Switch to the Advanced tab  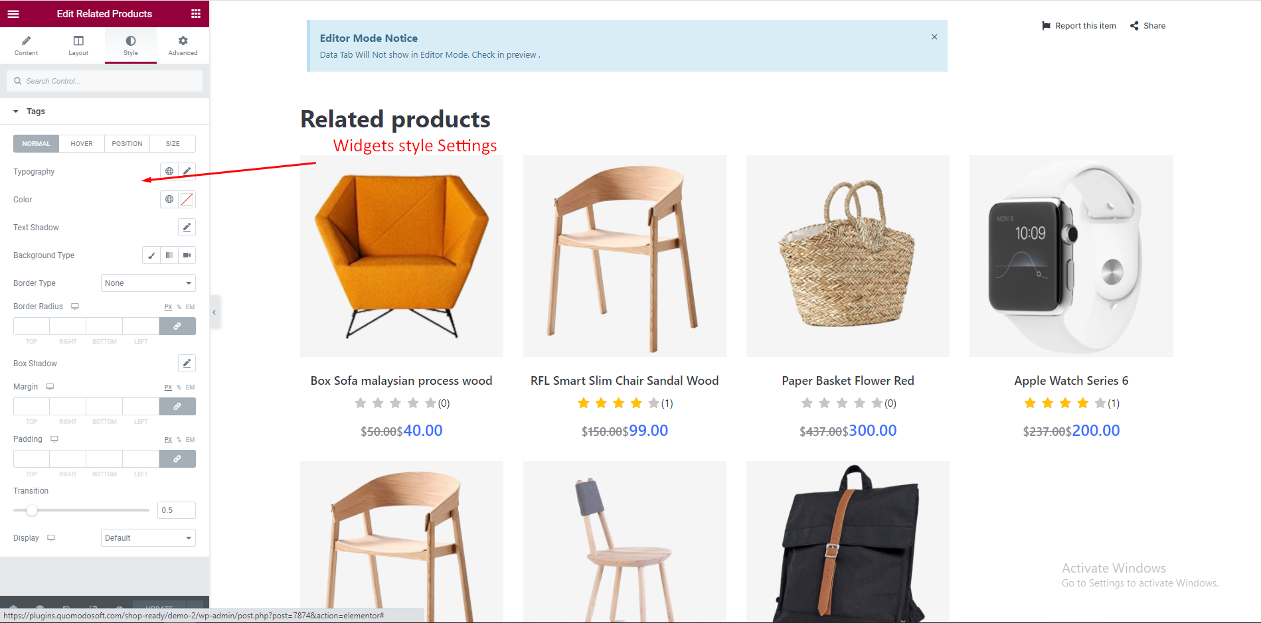(x=183, y=46)
